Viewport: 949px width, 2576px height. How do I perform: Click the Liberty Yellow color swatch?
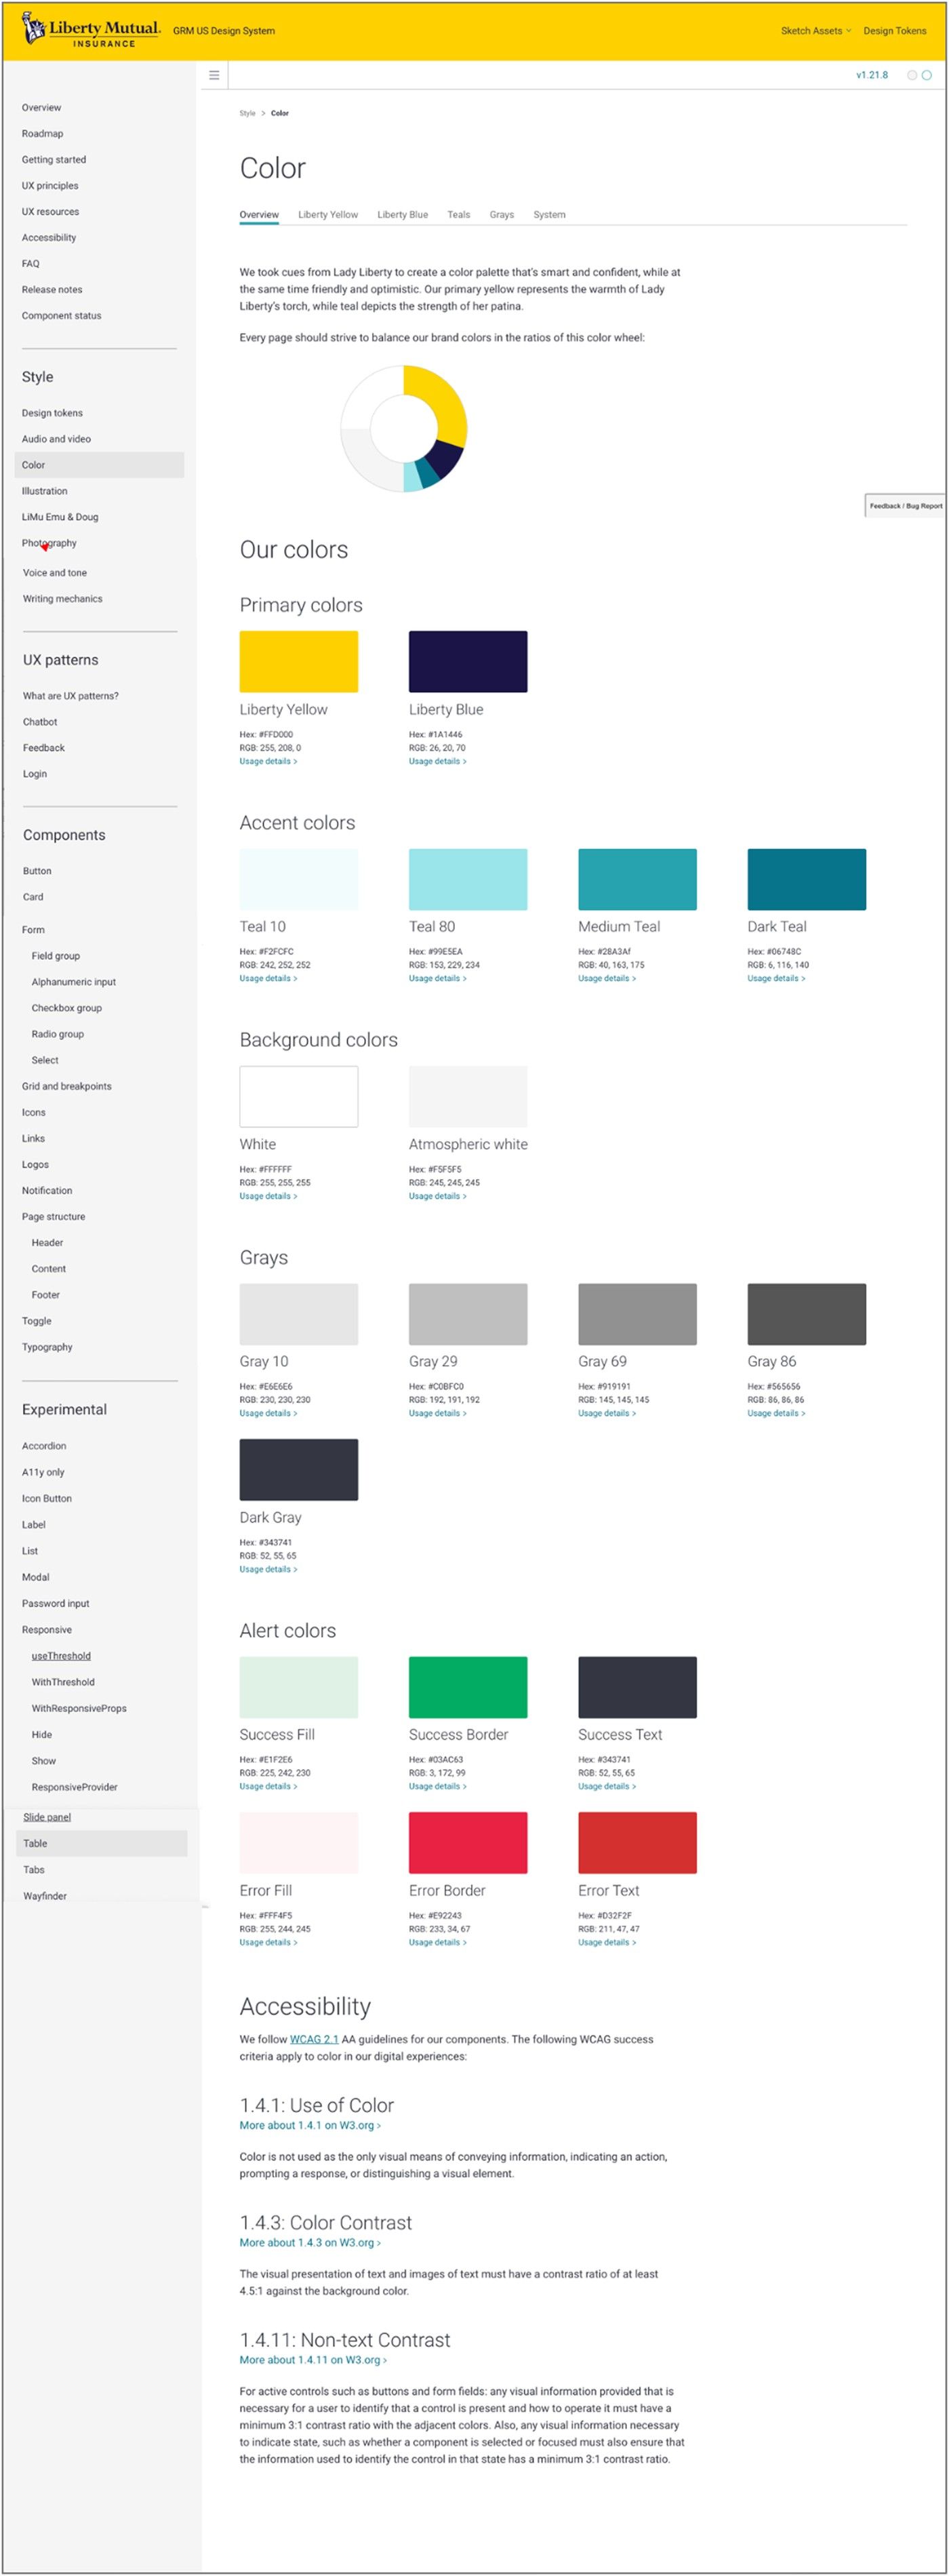pos(298,661)
